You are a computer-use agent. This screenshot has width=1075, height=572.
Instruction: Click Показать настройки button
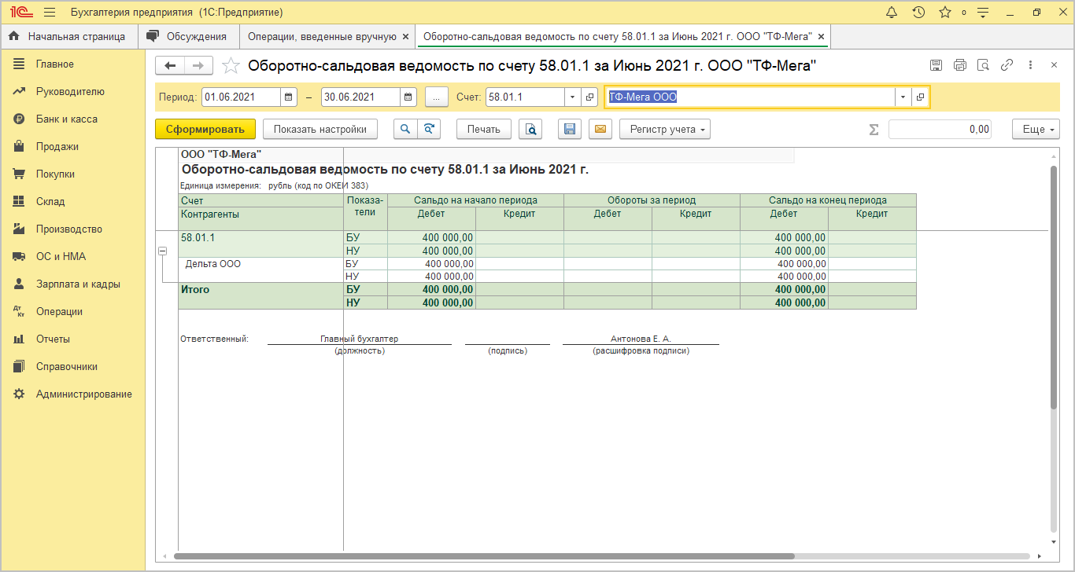point(320,130)
